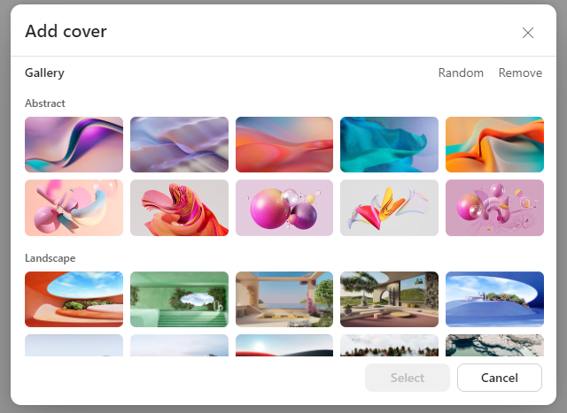Pick the twisted pink ribbon sculpture cover
Viewport: 567px width, 413px height.
[179, 208]
